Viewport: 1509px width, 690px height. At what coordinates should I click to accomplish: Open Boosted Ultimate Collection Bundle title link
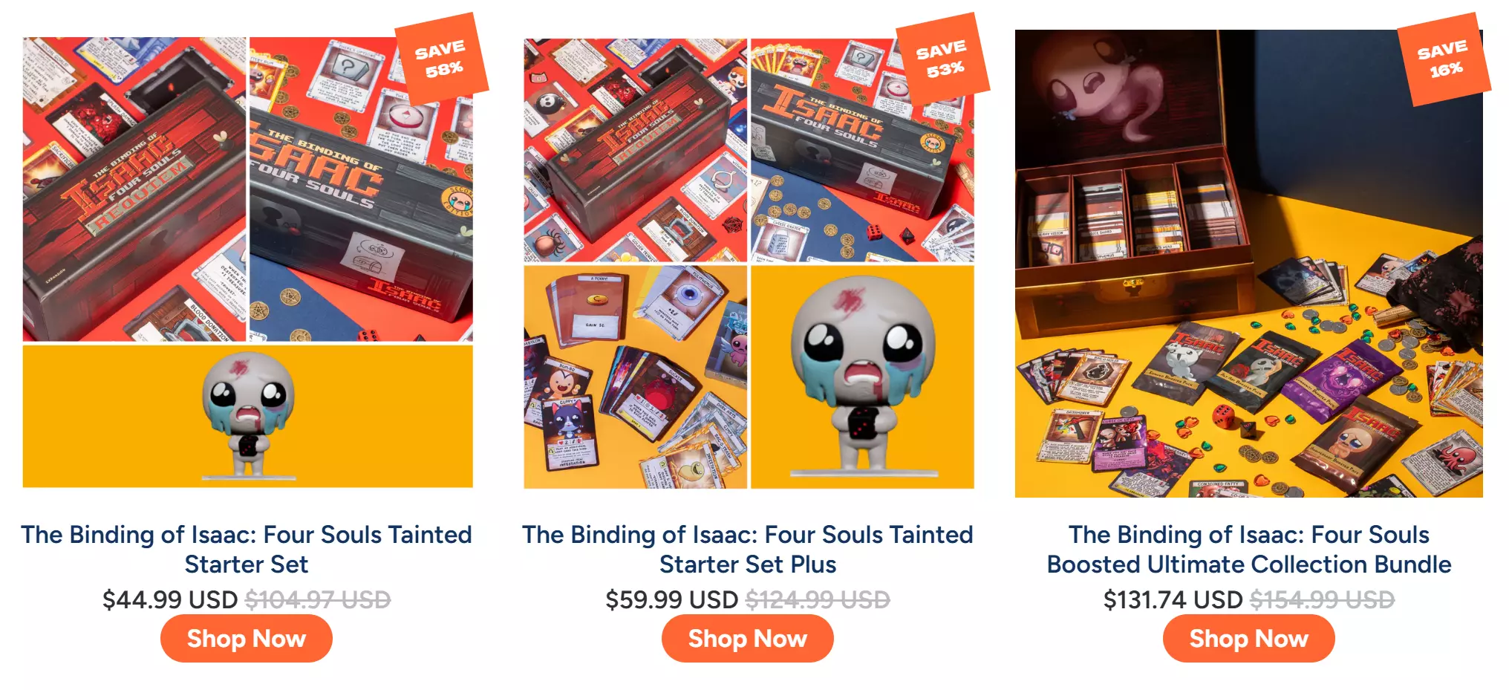click(1249, 550)
